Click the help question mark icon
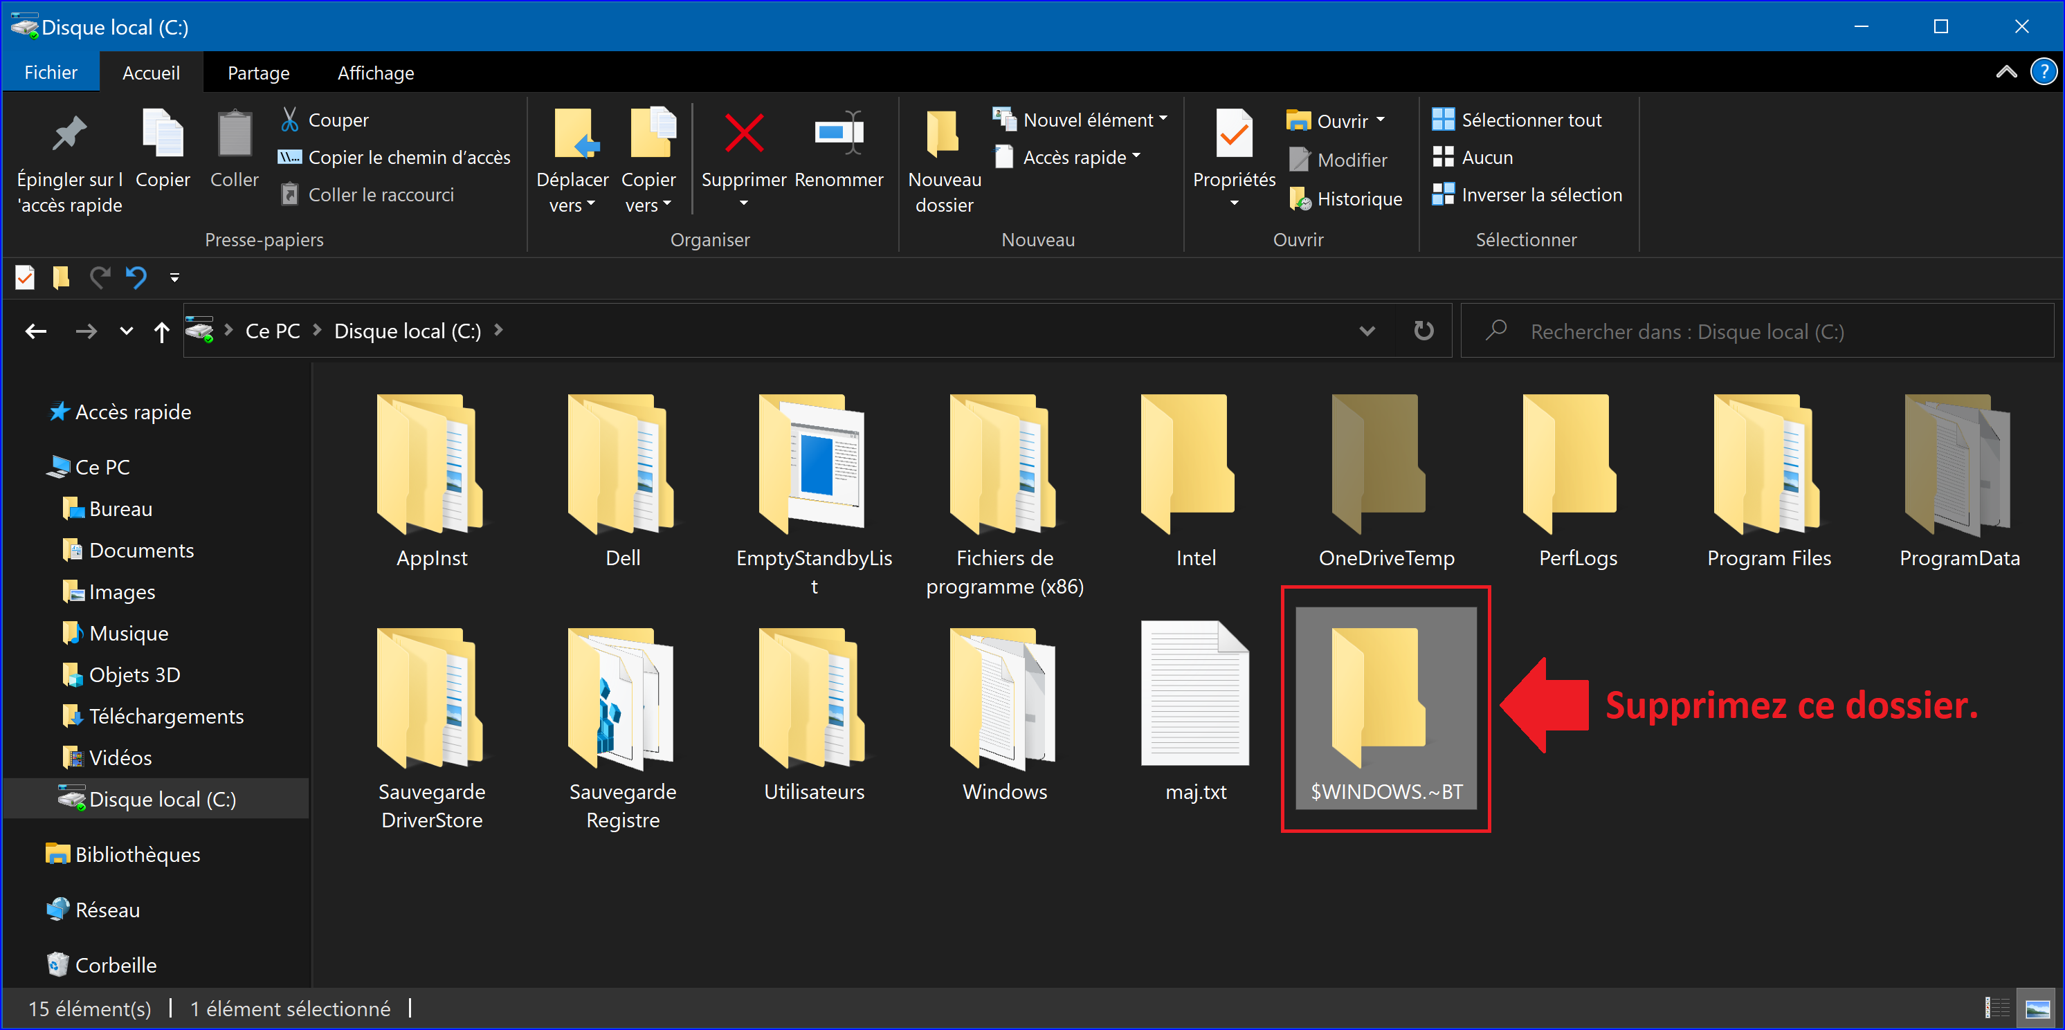This screenshot has width=2065, height=1030. coord(2044,72)
